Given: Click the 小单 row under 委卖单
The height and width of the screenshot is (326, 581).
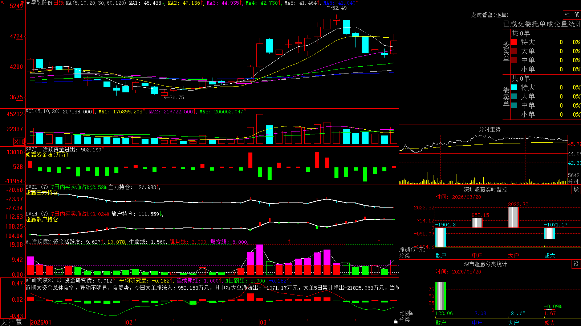Looking at the screenshot, I should 546,114.
